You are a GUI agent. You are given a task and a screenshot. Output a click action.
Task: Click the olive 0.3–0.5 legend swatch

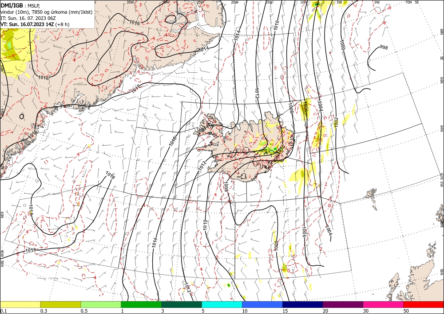pos(60,304)
